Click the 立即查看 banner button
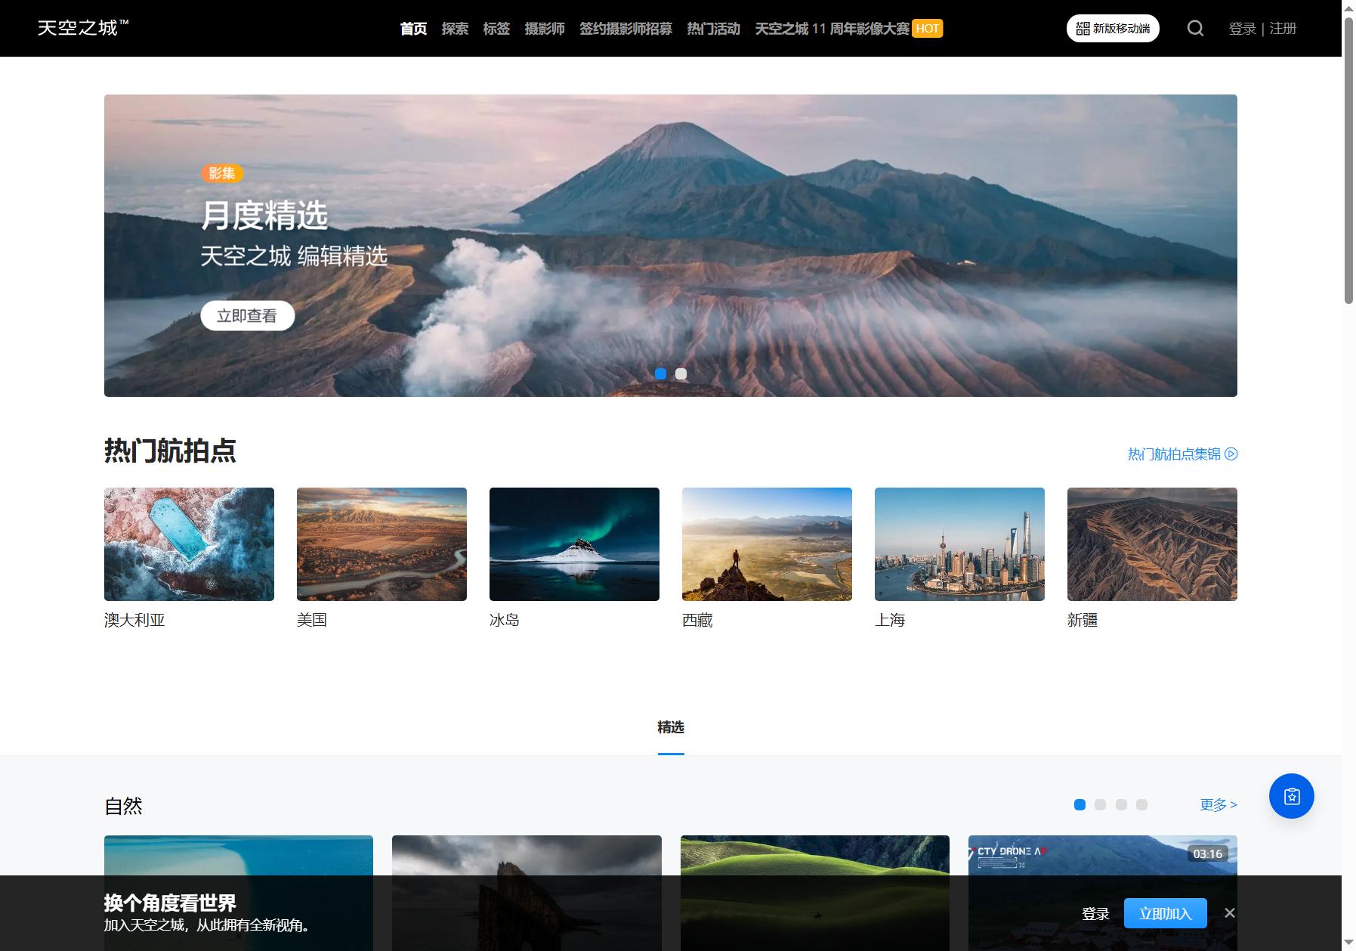 tap(247, 316)
